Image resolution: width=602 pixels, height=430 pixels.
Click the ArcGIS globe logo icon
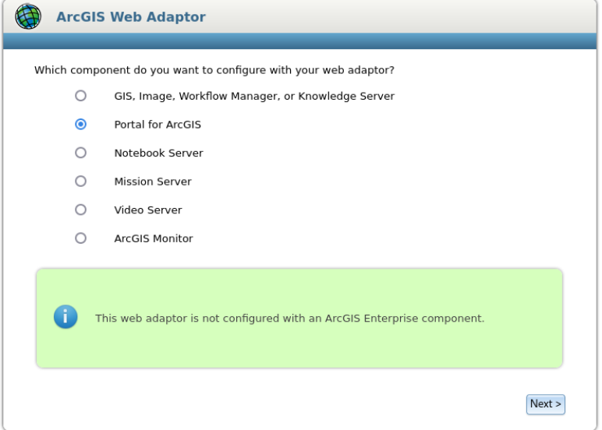[28, 16]
